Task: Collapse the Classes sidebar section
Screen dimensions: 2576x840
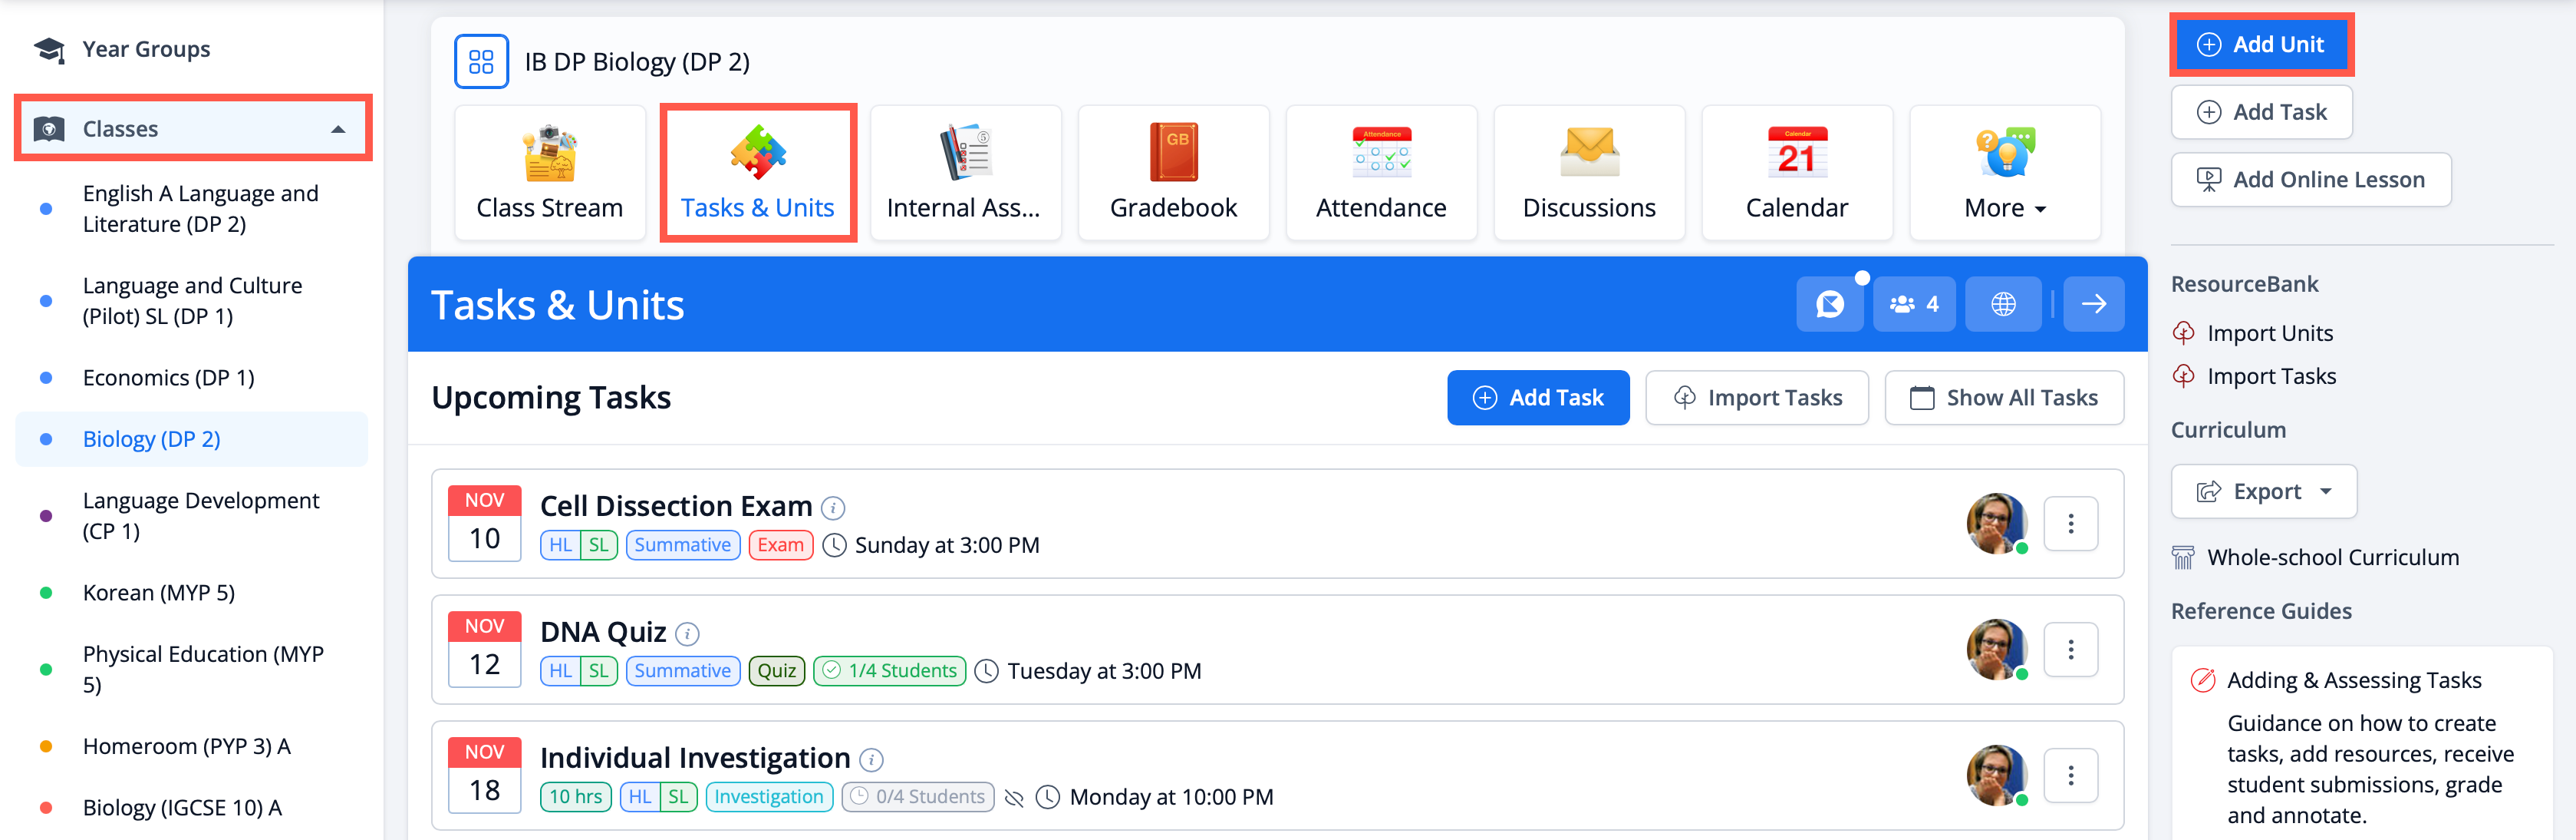Action: (338, 129)
